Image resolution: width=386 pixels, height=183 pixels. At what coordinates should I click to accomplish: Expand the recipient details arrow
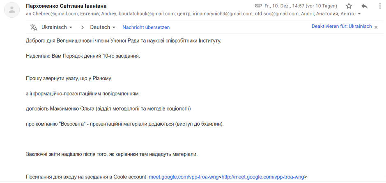(359, 14)
